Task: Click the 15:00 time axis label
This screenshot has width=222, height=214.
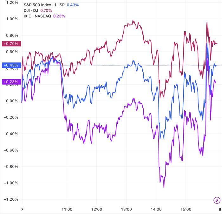Action: point(186,209)
